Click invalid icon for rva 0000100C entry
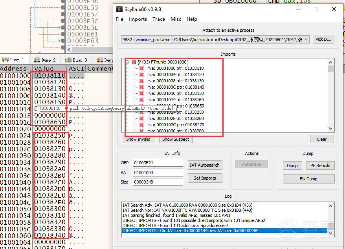The height and width of the screenshot is (249, 345). (x=141, y=87)
